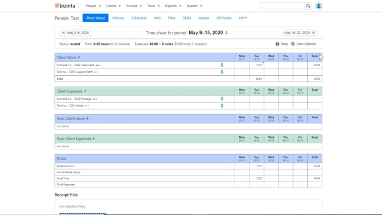Viewport: 382px width, 215px height.
Task: Add a row with Client Expenses plus icon
Action: [85, 91]
